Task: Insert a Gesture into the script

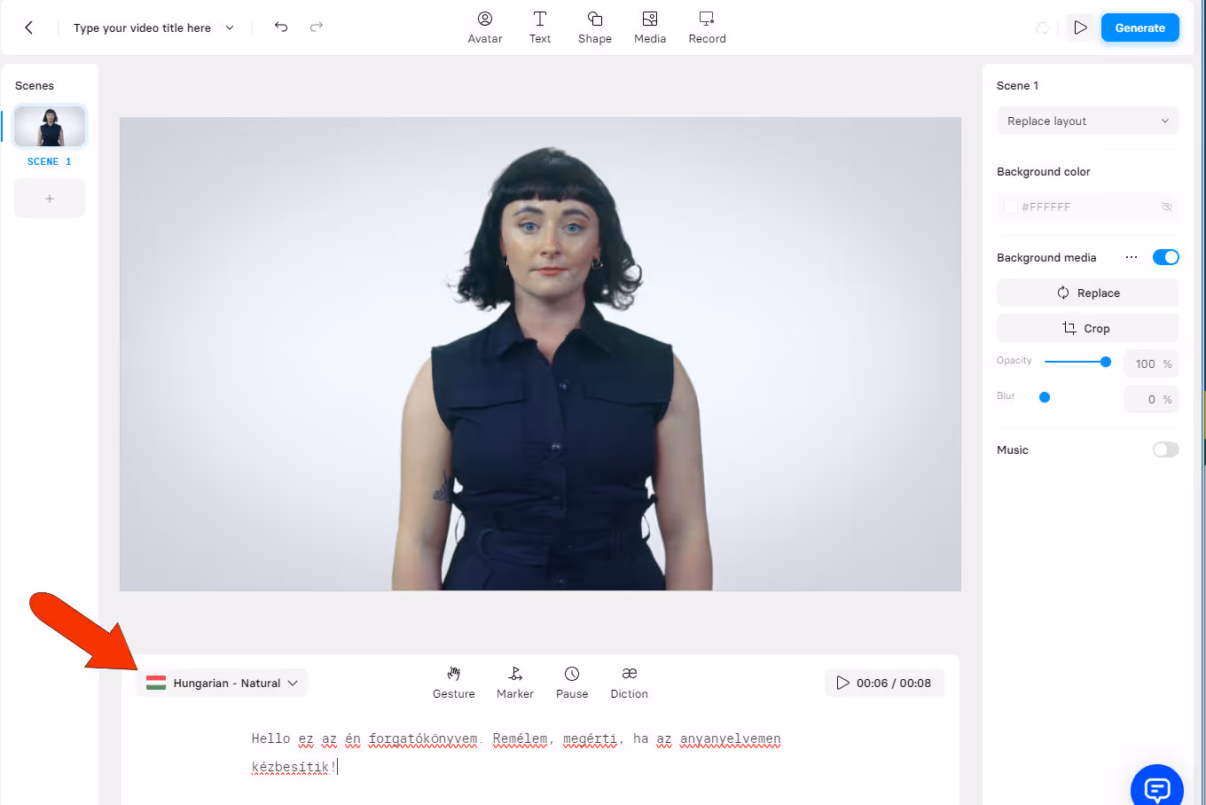Action: pos(453,683)
